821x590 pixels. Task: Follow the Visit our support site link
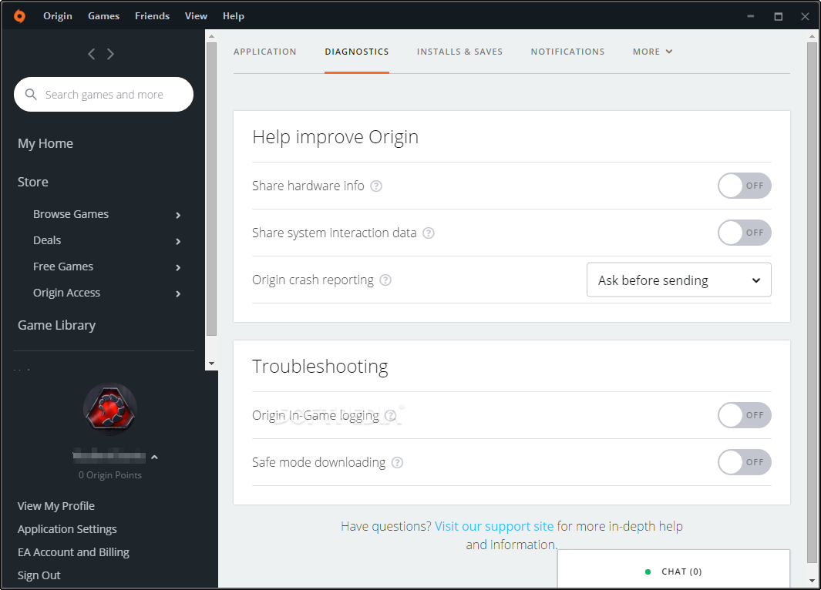(493, 526)
